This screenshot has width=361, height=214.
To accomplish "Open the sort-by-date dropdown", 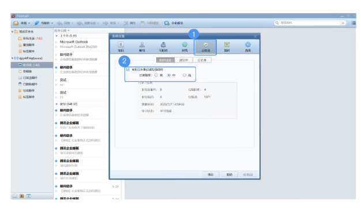I will pos(62,30).
